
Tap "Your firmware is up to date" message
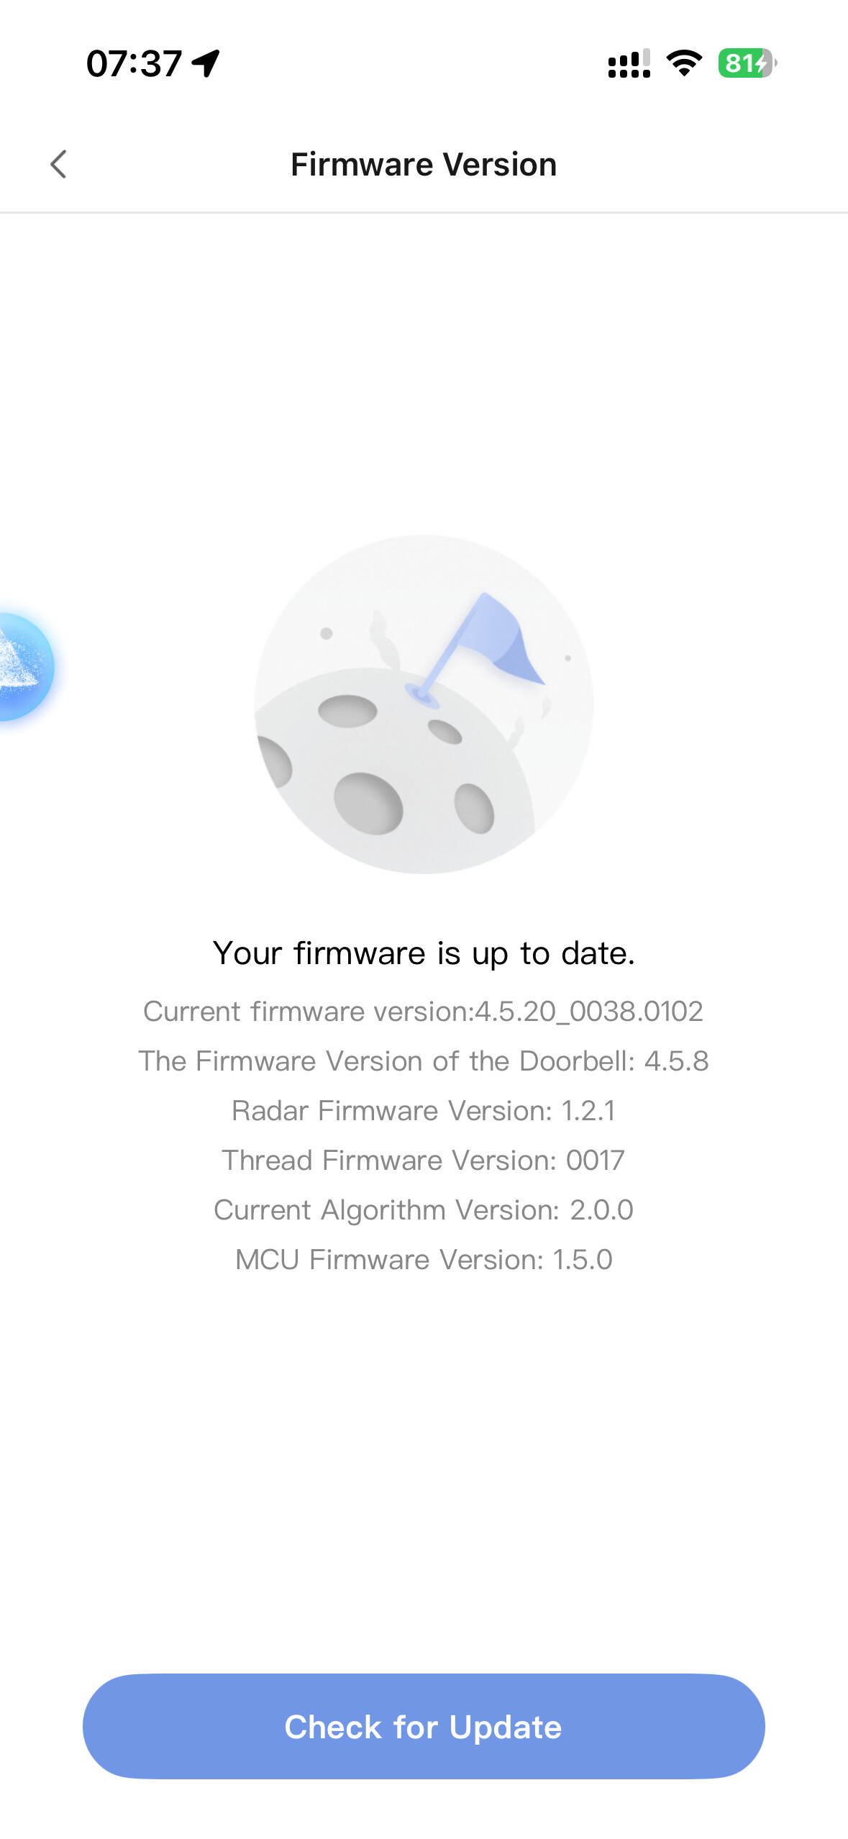pyautogui.click(x=424, y=953)
